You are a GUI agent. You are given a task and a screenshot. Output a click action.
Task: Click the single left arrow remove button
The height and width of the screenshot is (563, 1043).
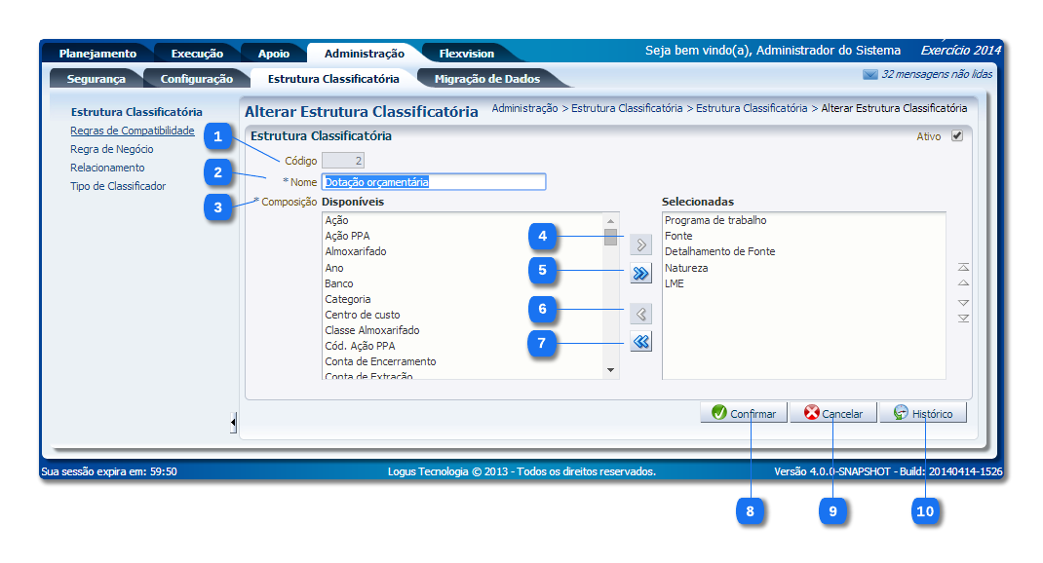click(640, 314)
